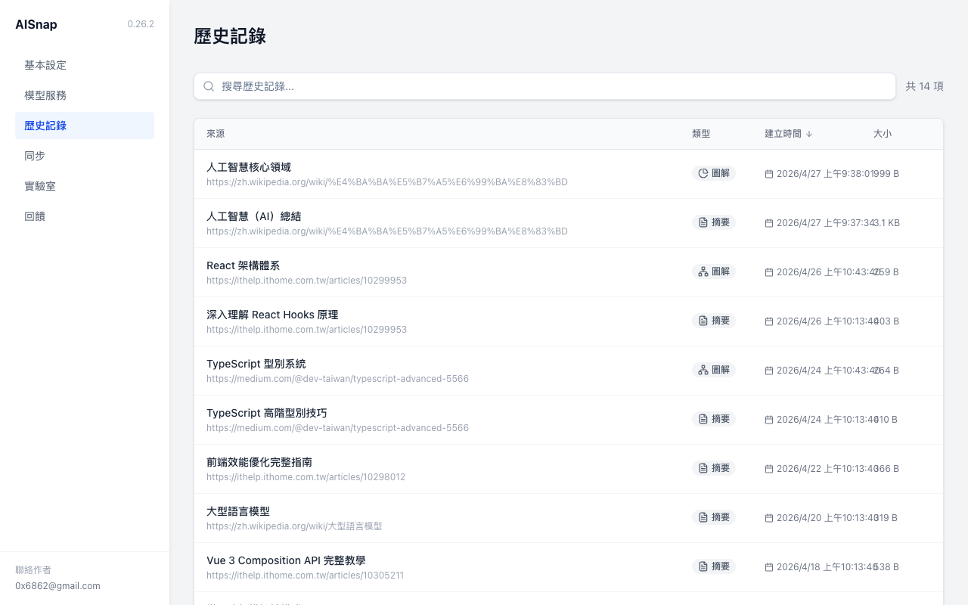The image size is (968, 605).
Task: Click the magnifier icon in search box
Action: click(x=209, y=86)
